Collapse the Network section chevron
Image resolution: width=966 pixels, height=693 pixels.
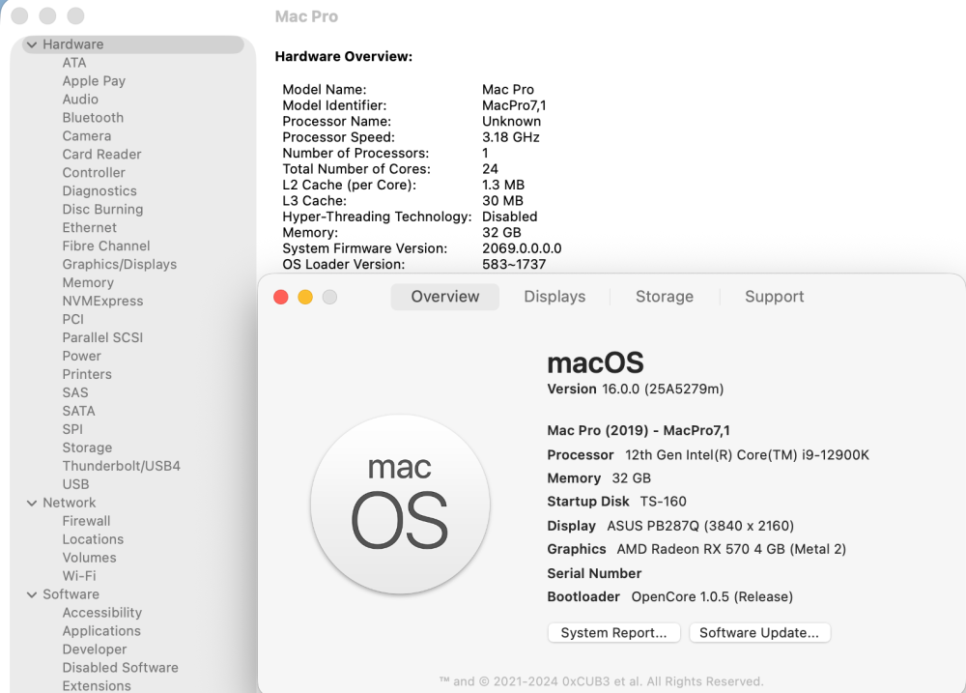point(32,504)
